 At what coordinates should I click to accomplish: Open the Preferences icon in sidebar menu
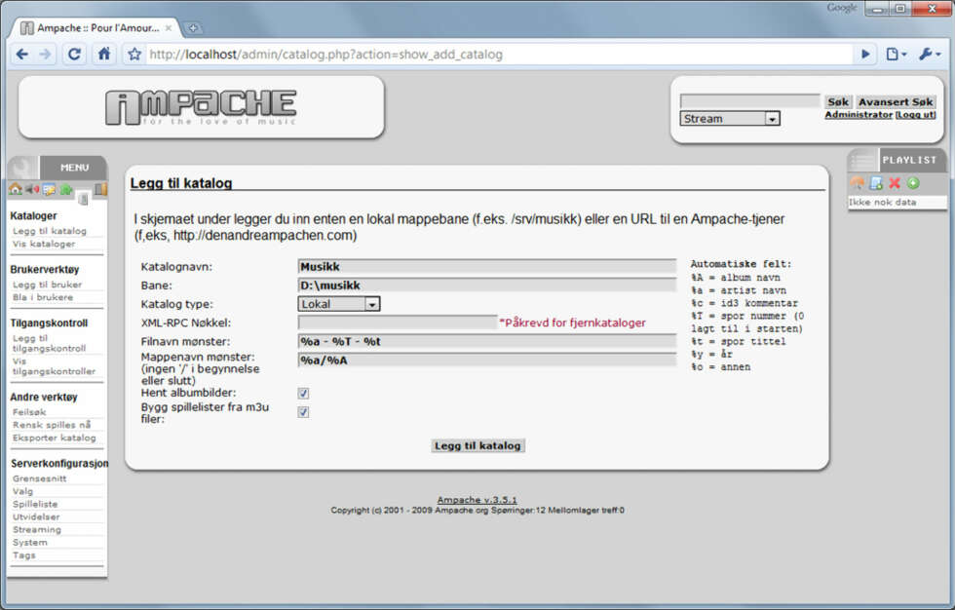click(49, 189)
